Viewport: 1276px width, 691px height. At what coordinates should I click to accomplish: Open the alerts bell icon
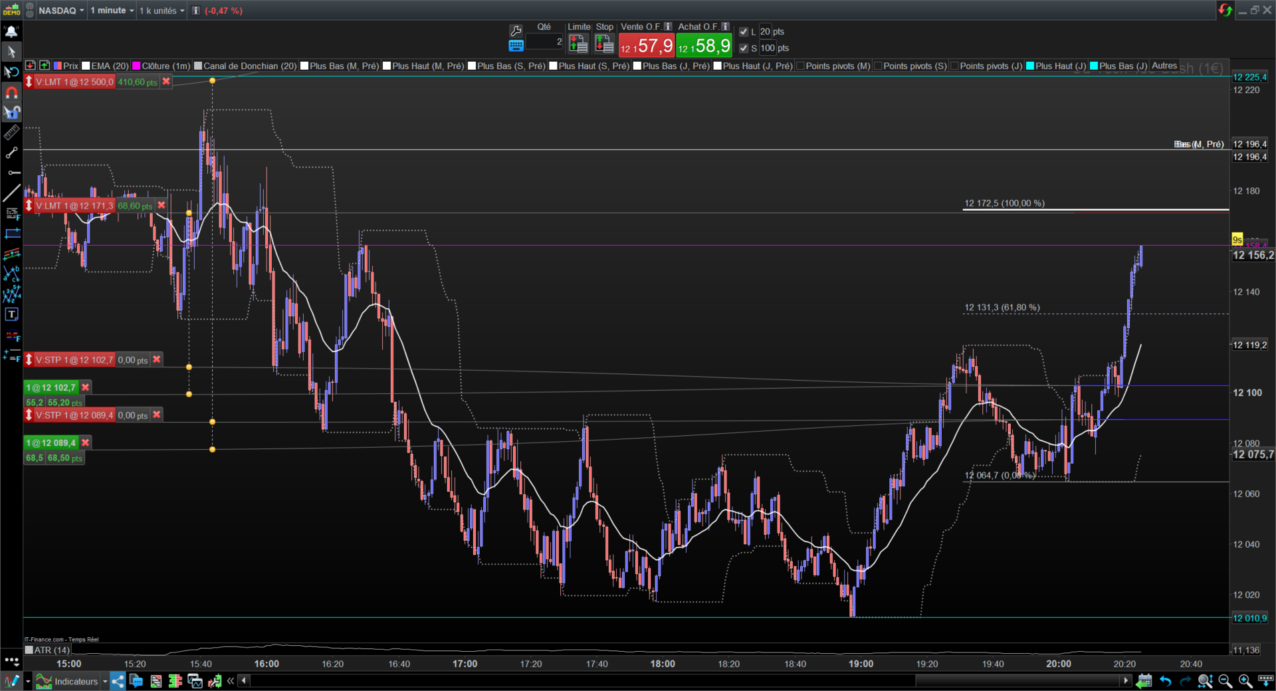tap(11, 31)
